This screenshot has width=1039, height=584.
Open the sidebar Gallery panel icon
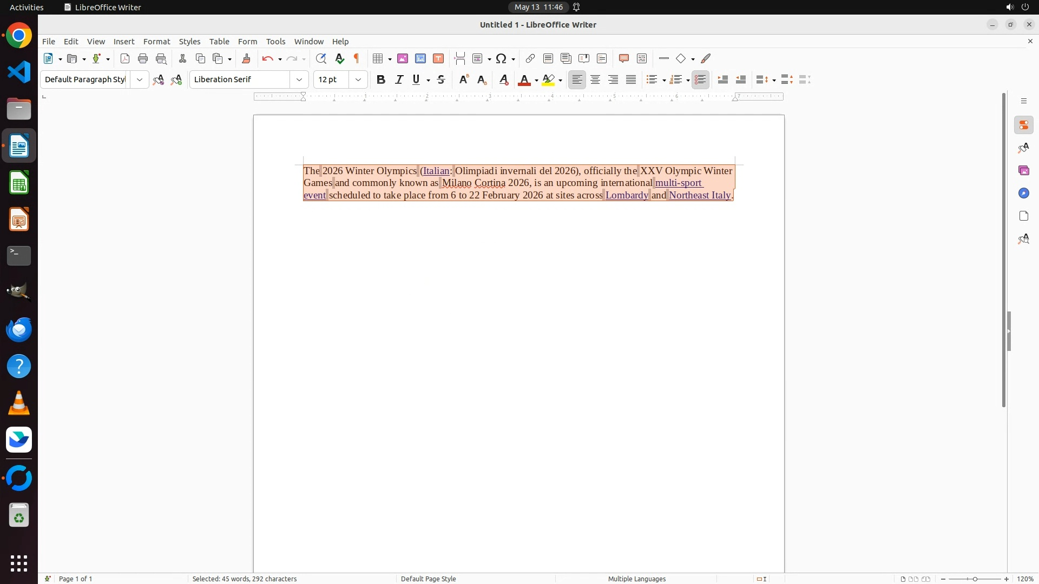point(1023,171)
